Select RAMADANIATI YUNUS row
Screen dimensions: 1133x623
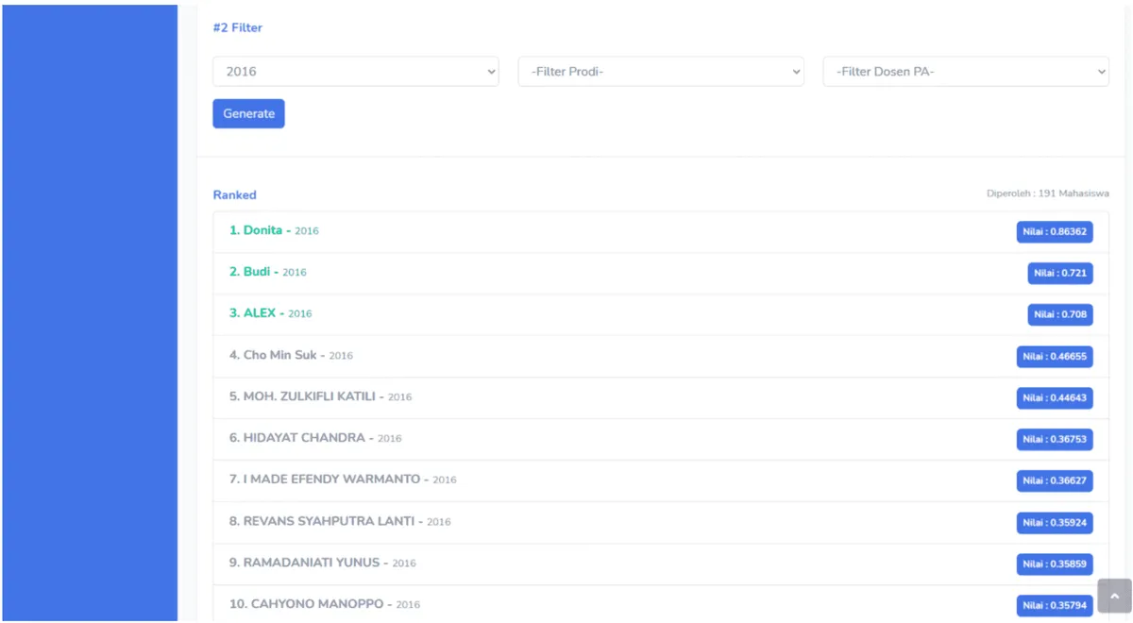(x=661, y=564)
